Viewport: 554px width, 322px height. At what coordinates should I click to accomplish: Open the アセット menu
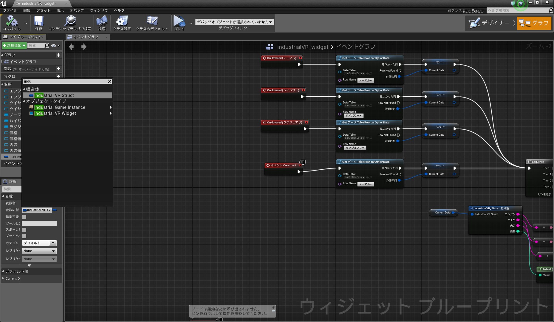44,10
